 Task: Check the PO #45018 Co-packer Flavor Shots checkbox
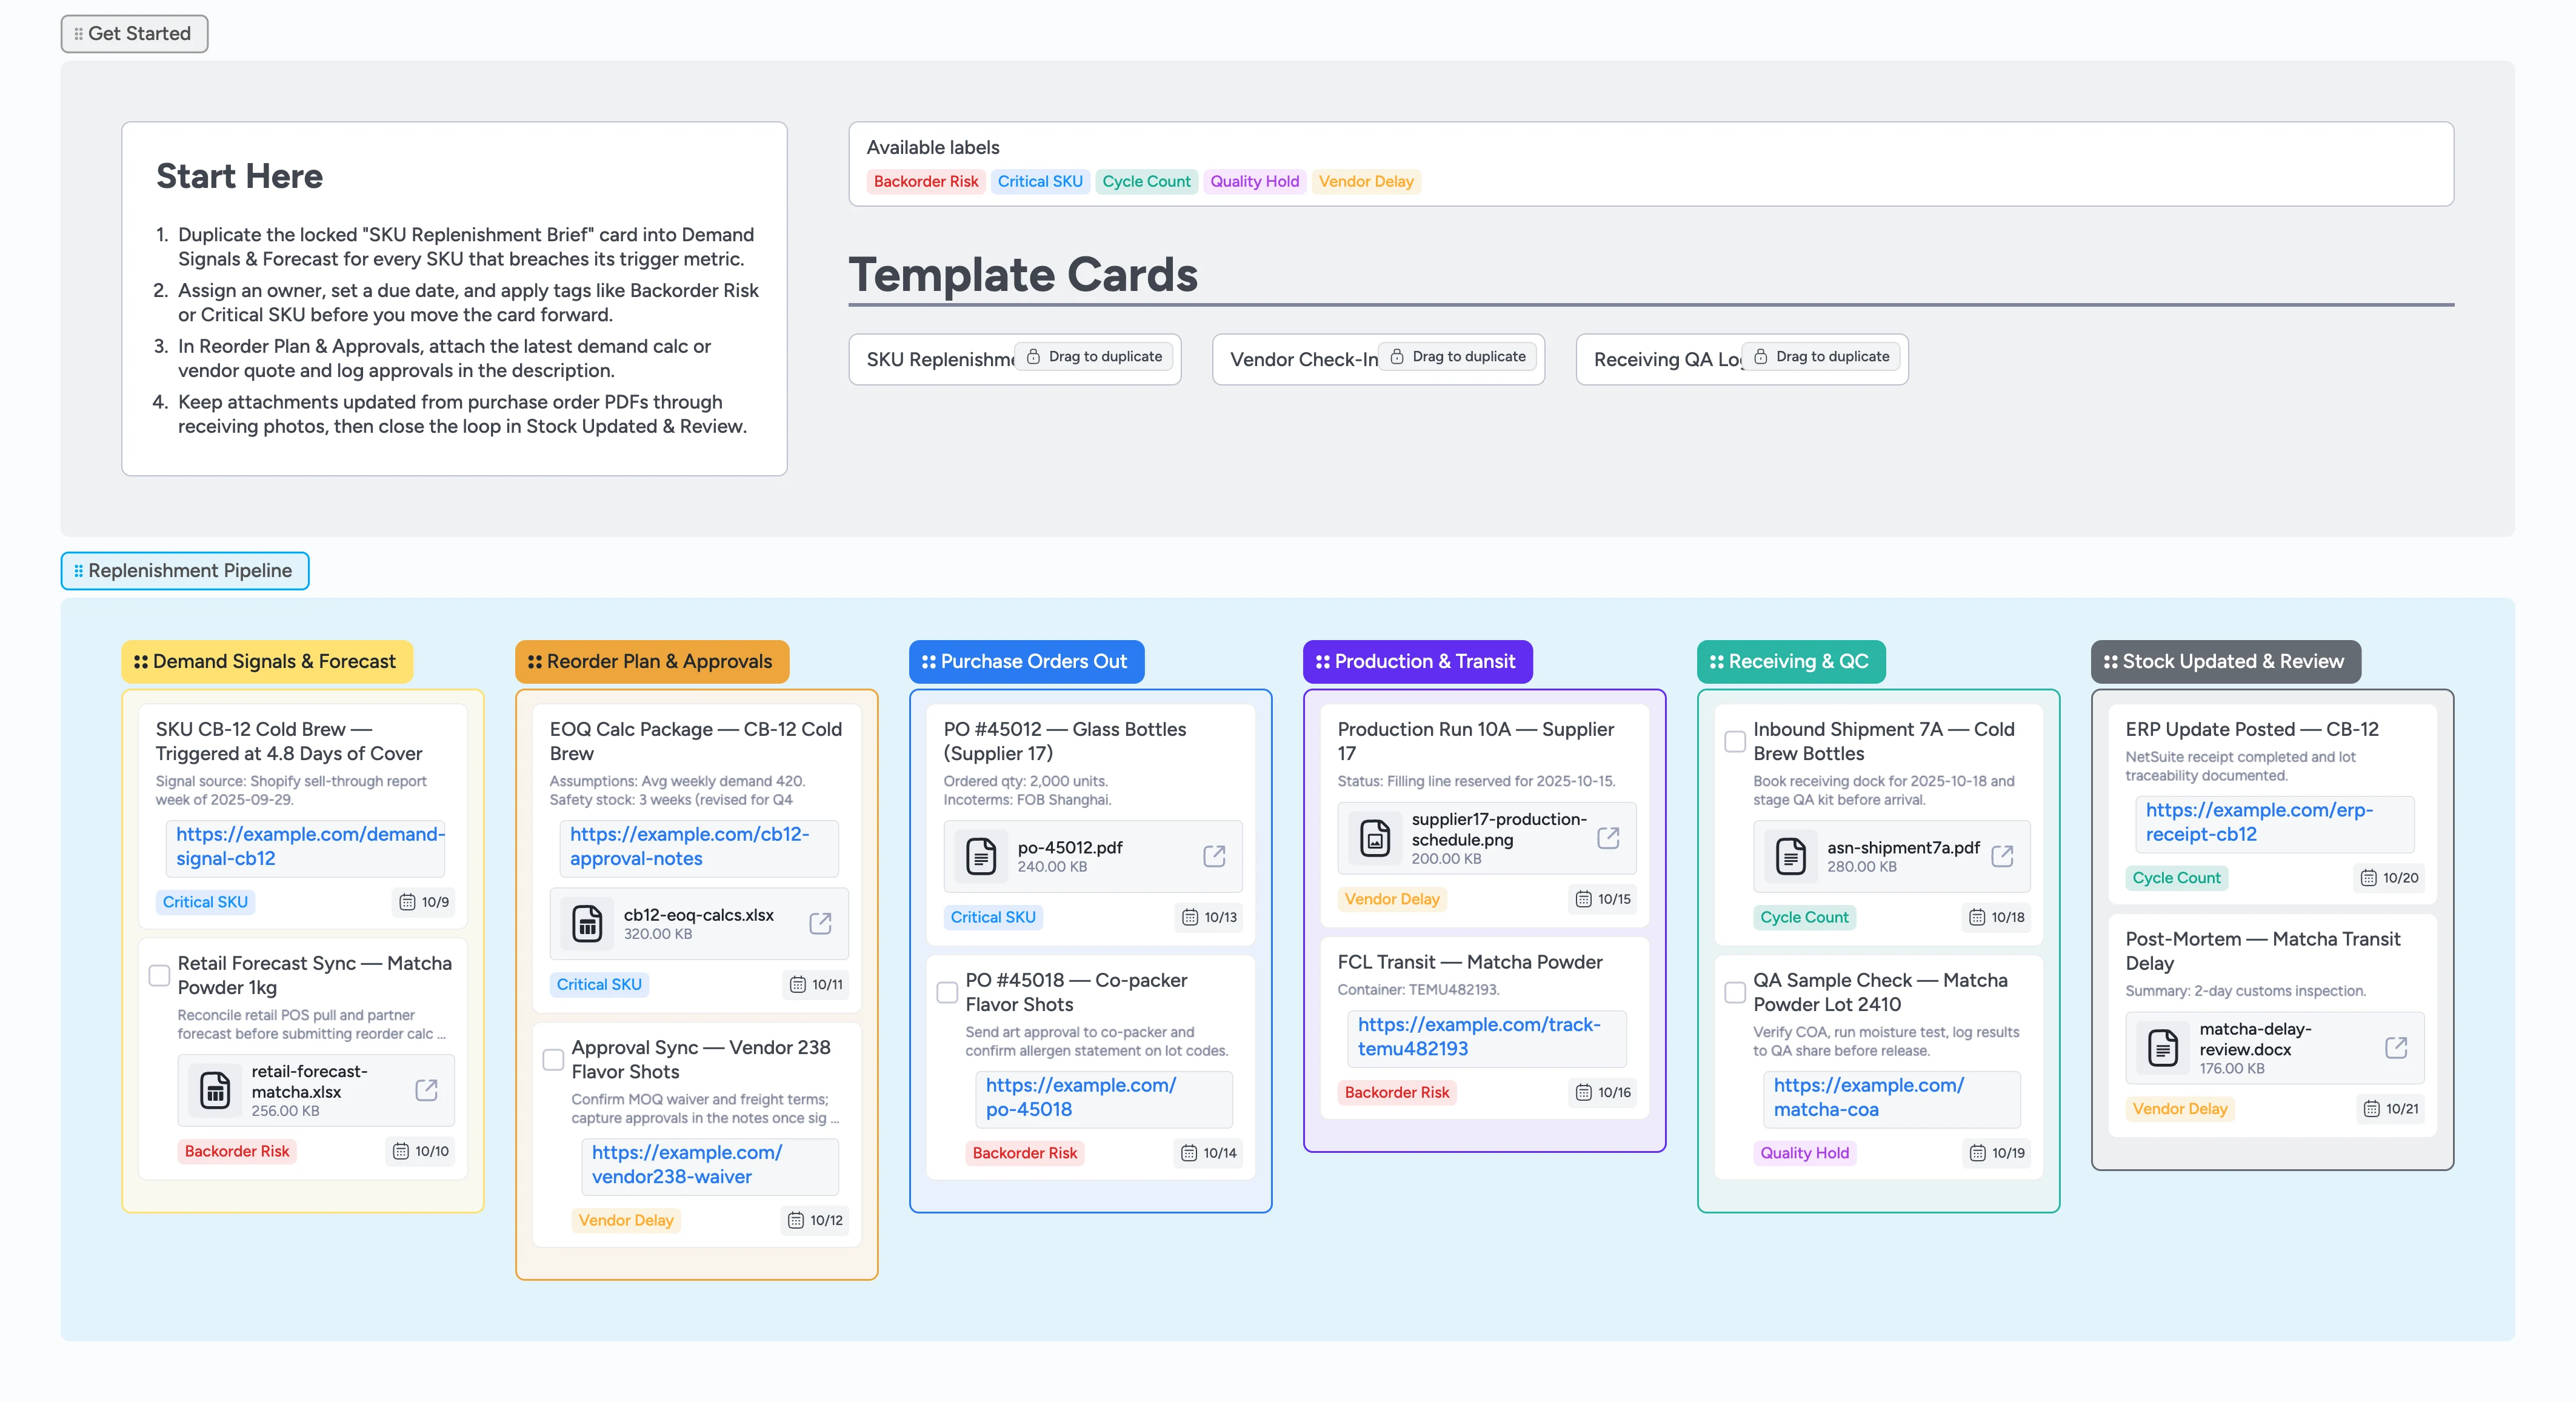pyautogui.click(x=946, y=992)
